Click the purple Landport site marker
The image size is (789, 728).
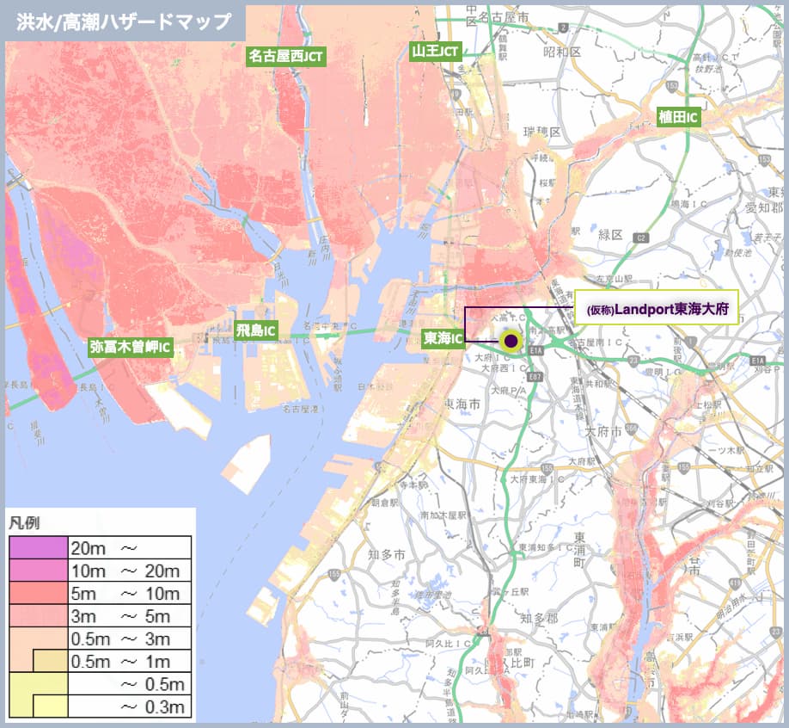pyautogui.click(x=512, y=342)
